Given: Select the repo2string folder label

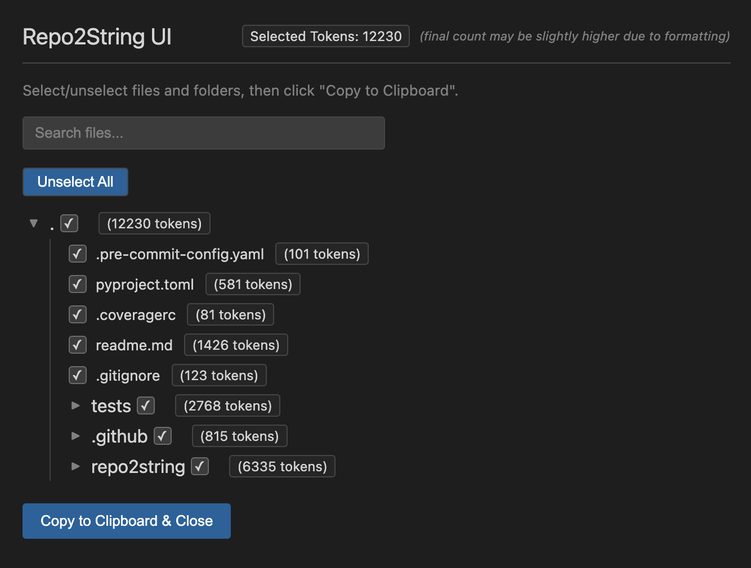Looking at the screenshot, I should 138,467.
